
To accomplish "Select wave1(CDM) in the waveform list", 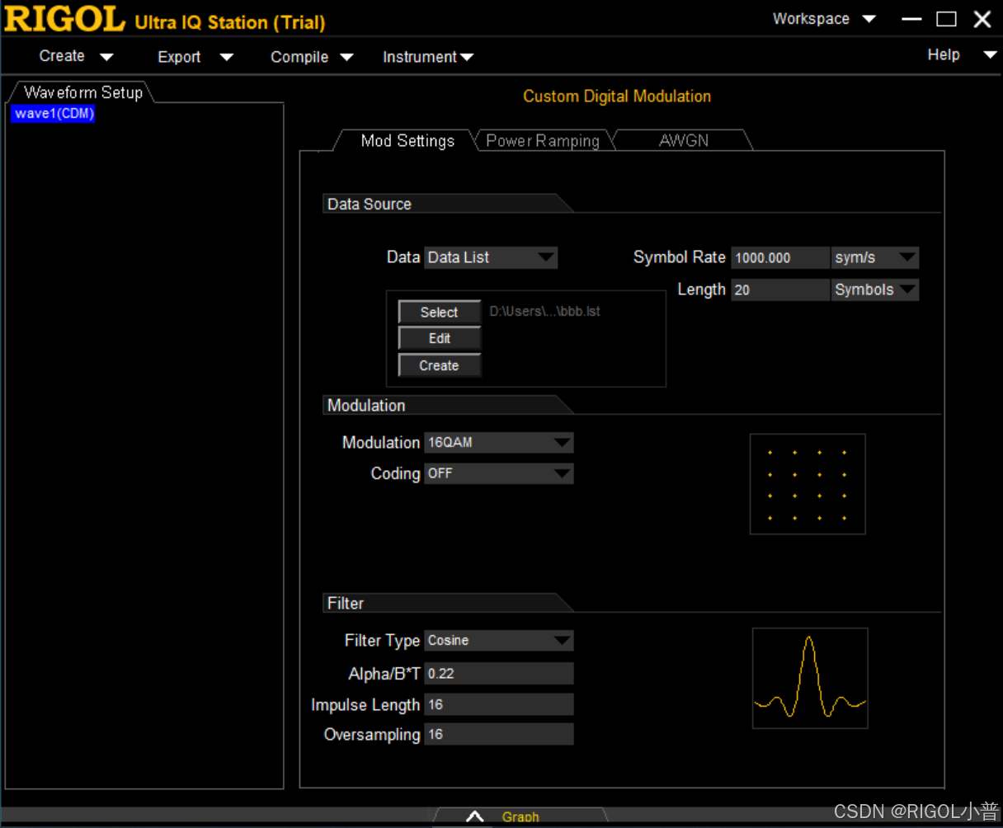I will [54, 114].
